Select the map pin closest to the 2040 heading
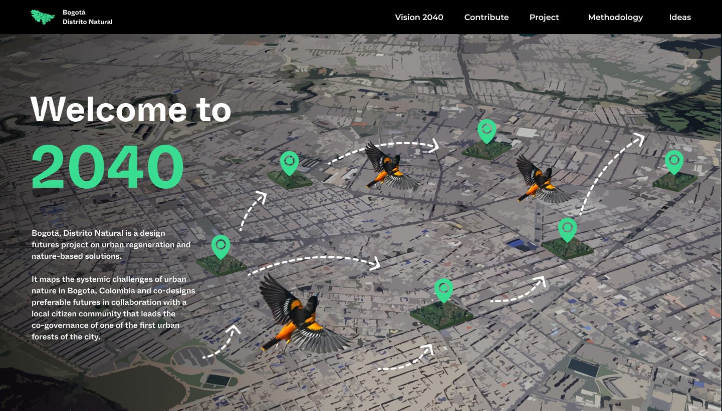Viewport: 722px width, 411px height. (289, 164)
